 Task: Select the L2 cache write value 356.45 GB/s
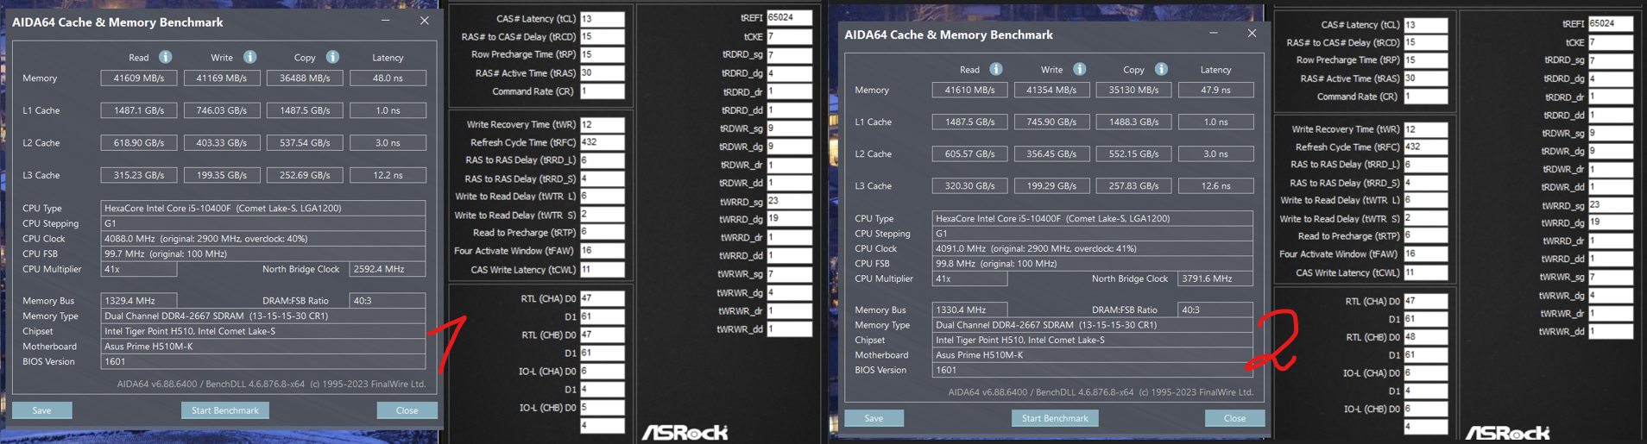click(x=1051, y=153)
